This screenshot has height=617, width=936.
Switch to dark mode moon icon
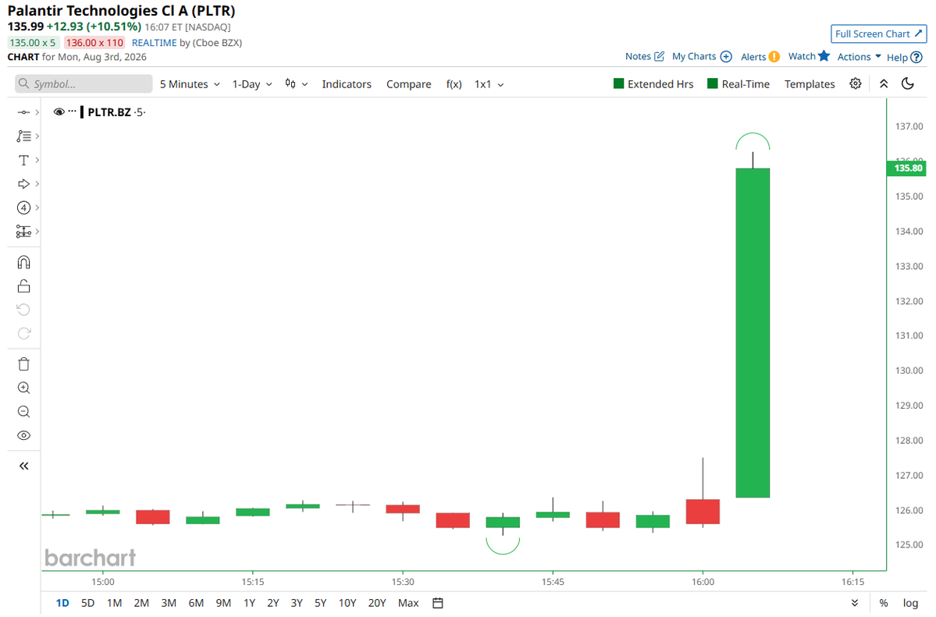click(x=907, y=83)
